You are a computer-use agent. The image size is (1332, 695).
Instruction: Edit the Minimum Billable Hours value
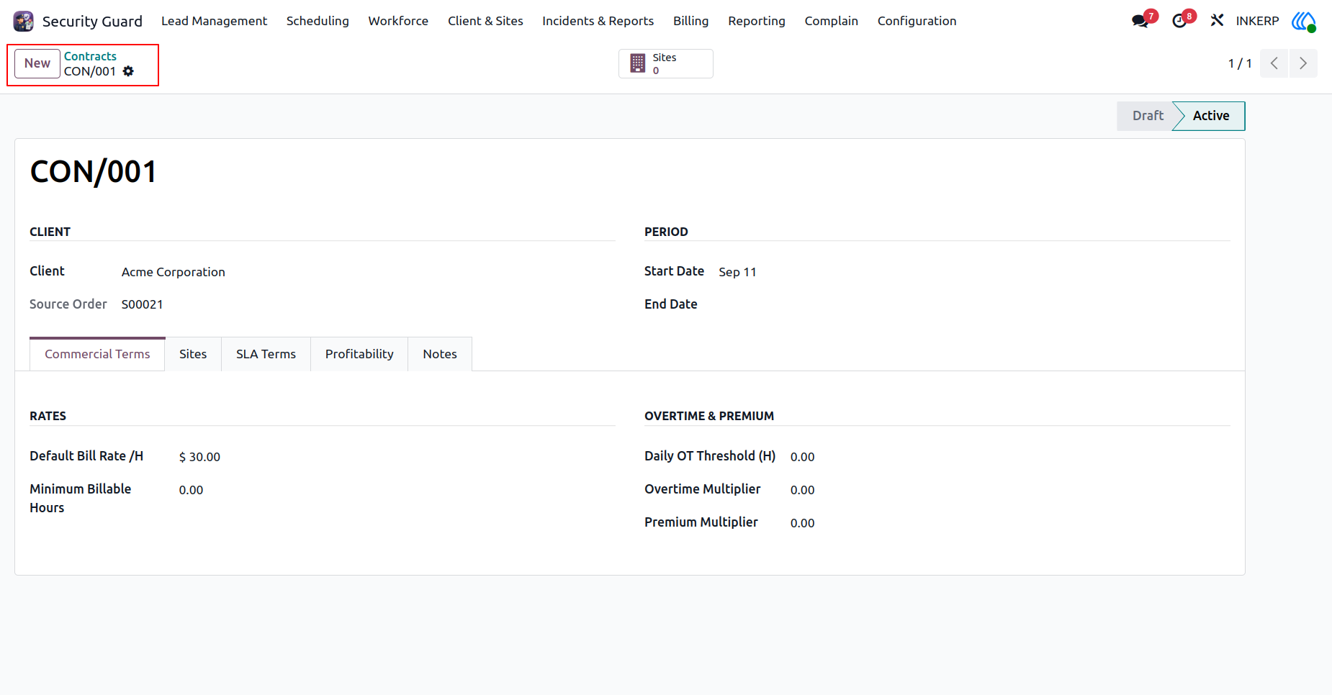click(191, 490)
